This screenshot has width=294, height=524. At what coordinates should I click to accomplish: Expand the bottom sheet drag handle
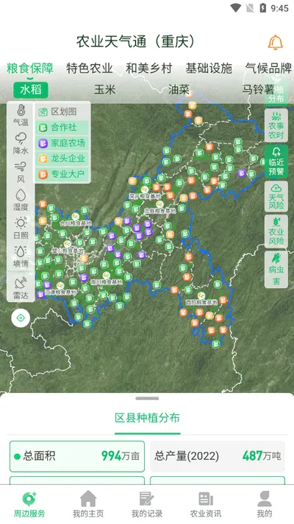(147, 399)
